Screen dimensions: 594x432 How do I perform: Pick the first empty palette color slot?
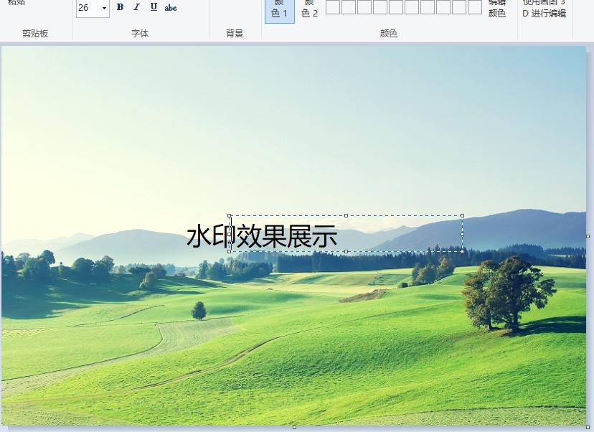(x=334, y=7)
